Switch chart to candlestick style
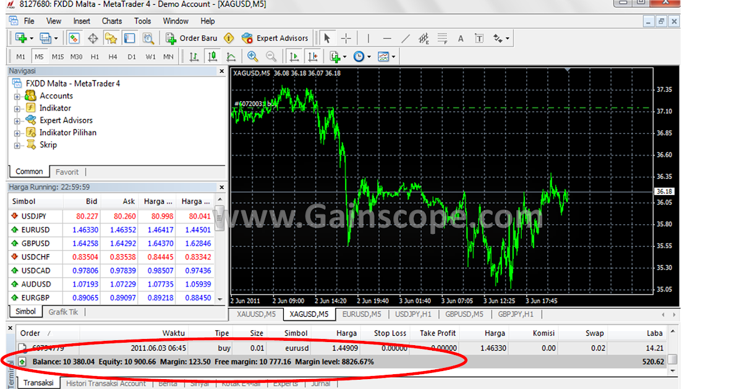The width and height of the screenshot is (742, 389). 213,57
